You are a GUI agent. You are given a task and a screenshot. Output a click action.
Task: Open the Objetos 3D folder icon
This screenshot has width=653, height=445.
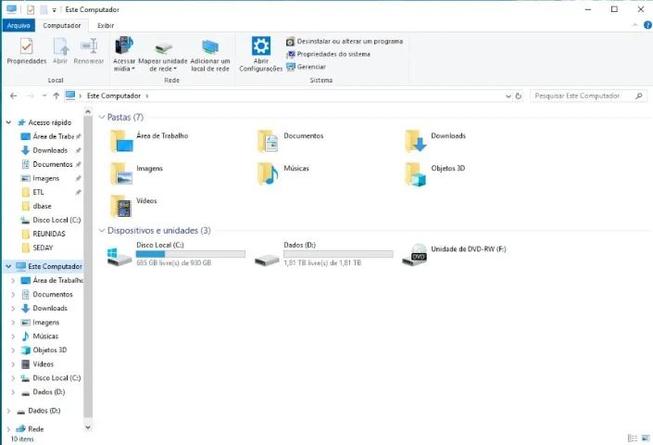tap(415, 174)
